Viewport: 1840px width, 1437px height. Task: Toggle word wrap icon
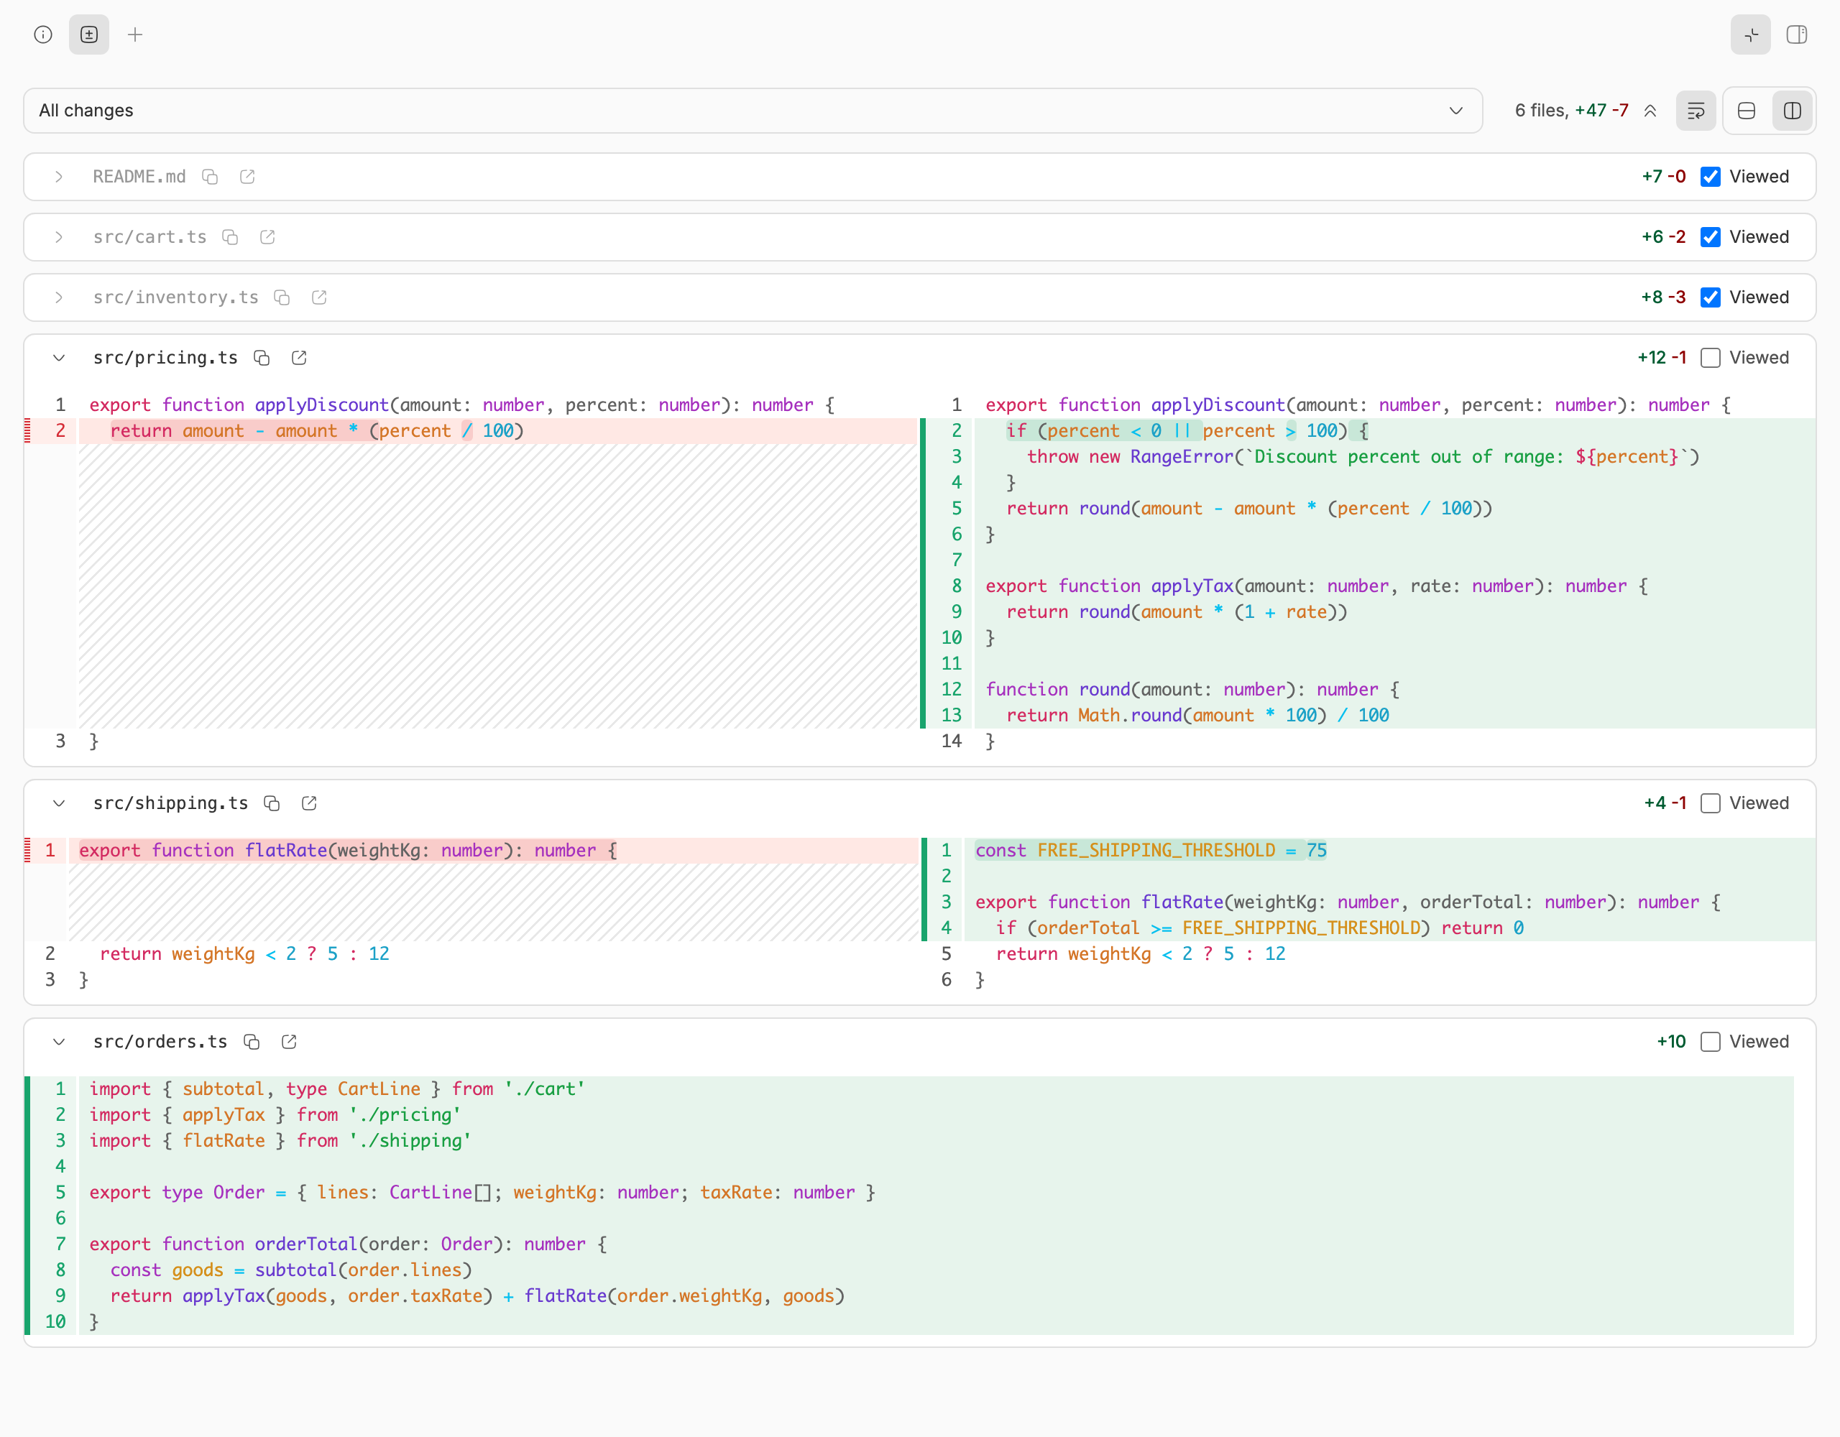click(x=1696, y=111)
